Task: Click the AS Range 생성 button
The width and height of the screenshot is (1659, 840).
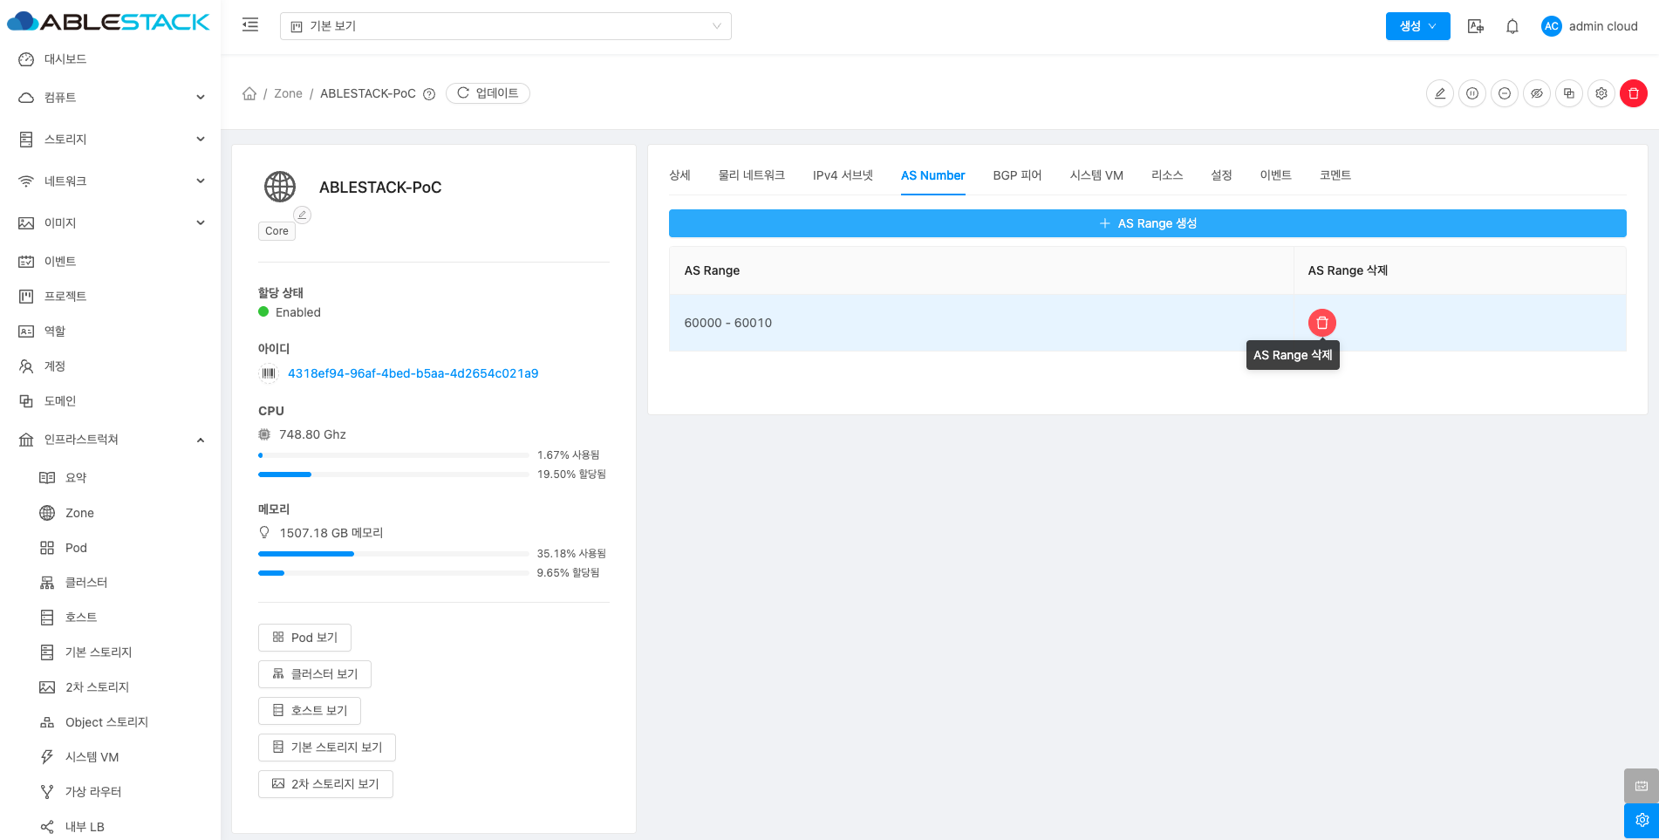Action: click(1147, 223)
